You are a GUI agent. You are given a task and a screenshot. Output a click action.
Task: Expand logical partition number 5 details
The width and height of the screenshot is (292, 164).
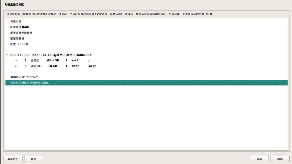point(15,66)
